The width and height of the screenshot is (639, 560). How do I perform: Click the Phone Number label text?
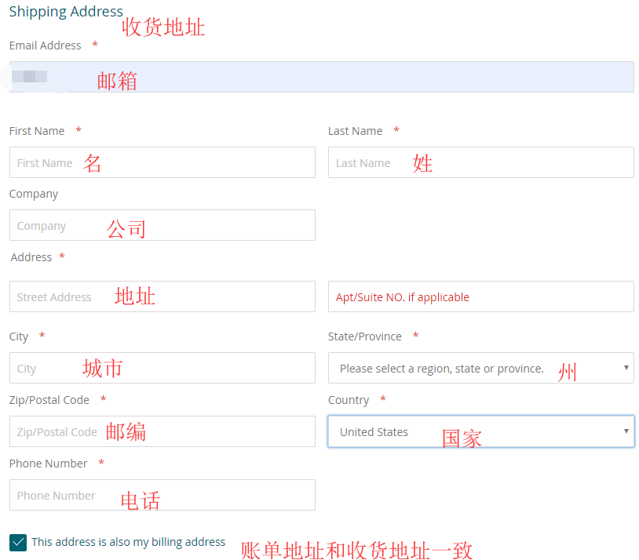tap(48, 464)
